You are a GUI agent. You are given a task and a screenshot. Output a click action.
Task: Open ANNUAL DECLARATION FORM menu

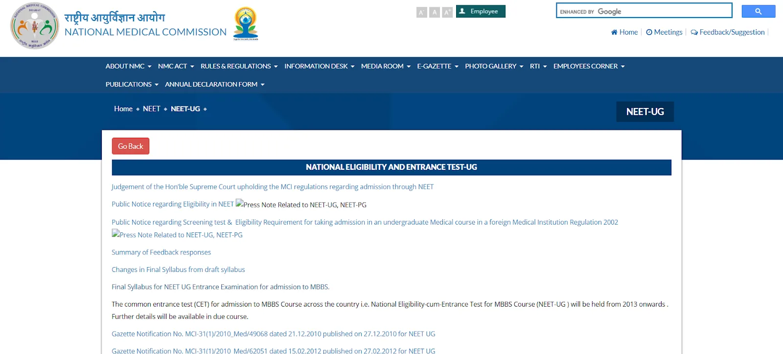(215, 84)
